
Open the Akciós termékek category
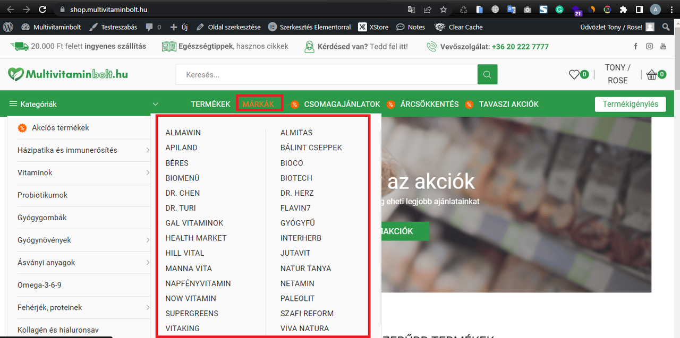[x=61, y=127]
